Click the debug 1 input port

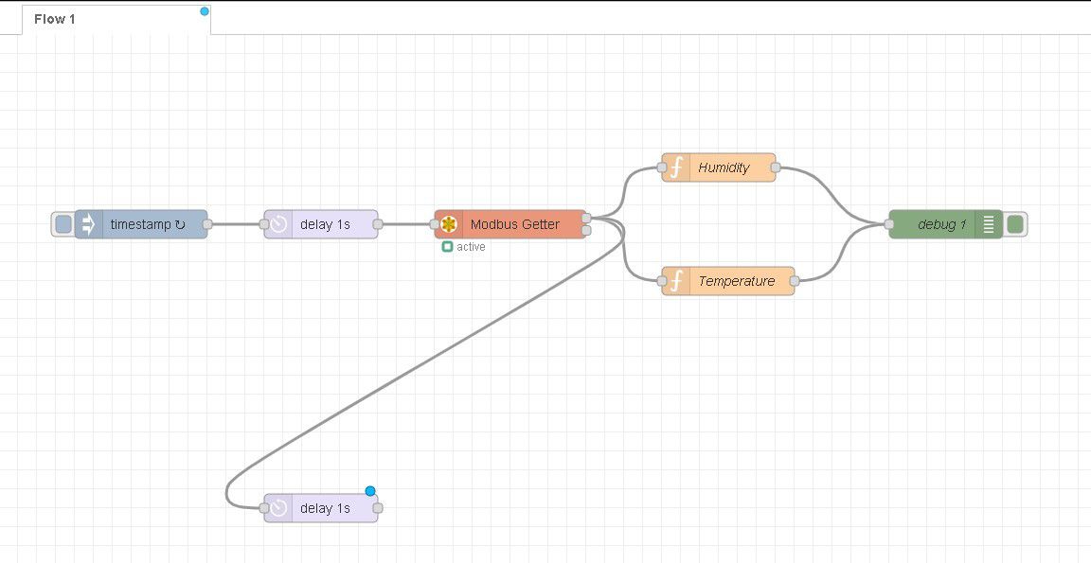click(889, 224)
